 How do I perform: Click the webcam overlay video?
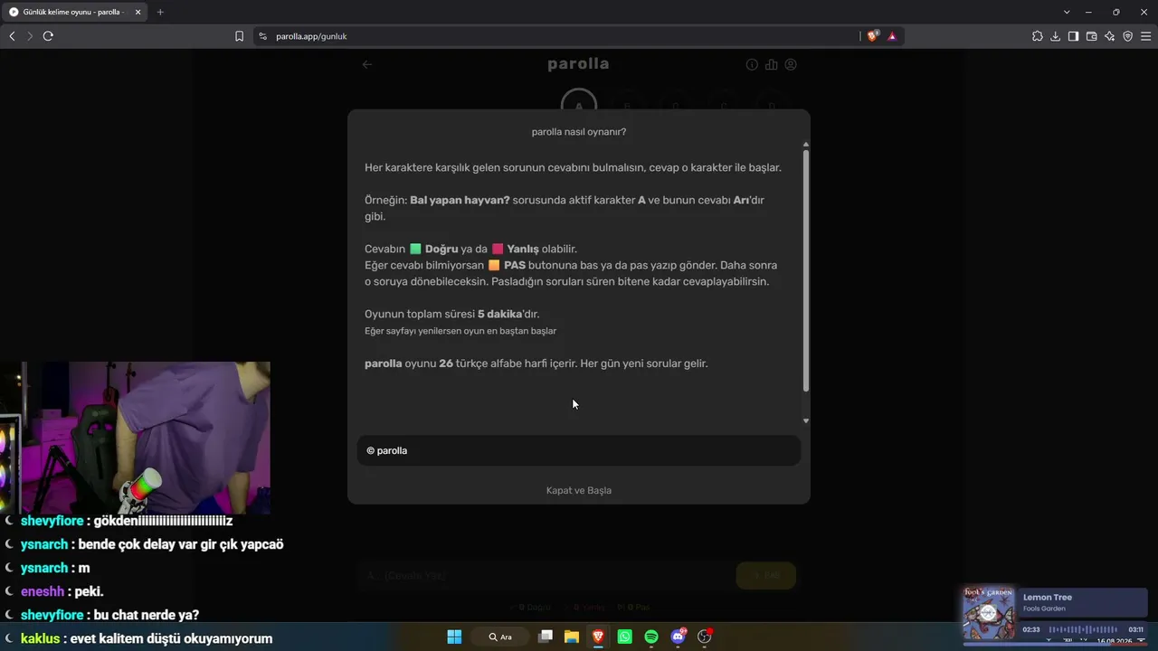(135, 438)
